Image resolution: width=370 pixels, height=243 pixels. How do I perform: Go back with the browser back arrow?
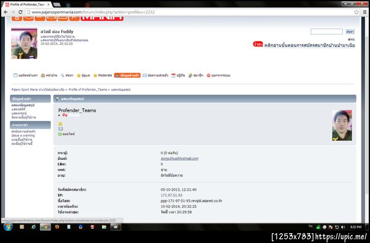click(6, 12)
